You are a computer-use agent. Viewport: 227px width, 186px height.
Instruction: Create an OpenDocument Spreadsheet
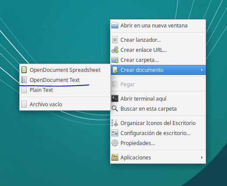(x=65, y=70)
